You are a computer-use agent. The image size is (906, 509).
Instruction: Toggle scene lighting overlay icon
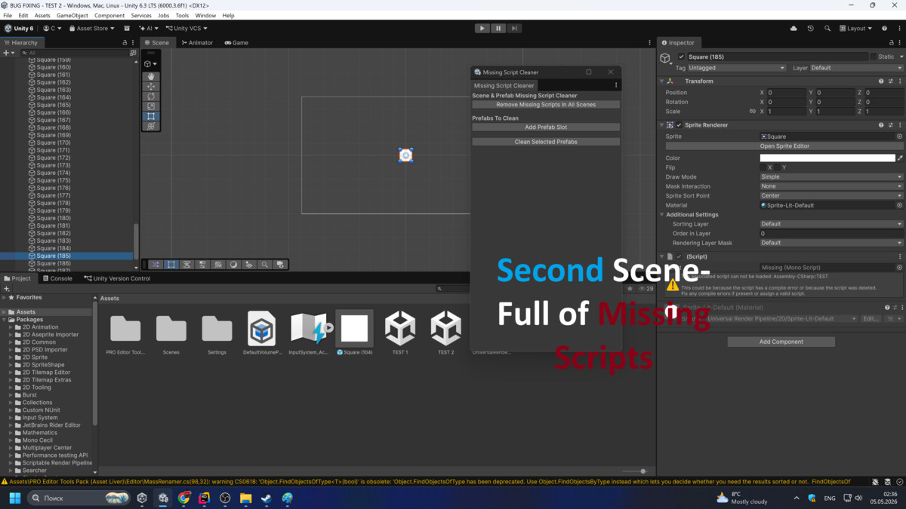[x=233, y=265]
